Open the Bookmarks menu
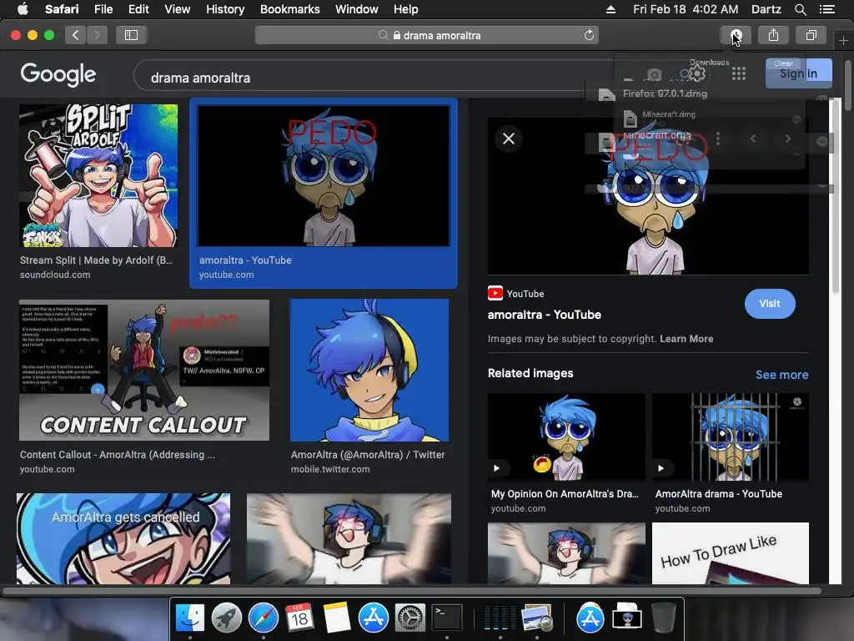The height and width of the screenshot is (641, 854). point(289,9)
